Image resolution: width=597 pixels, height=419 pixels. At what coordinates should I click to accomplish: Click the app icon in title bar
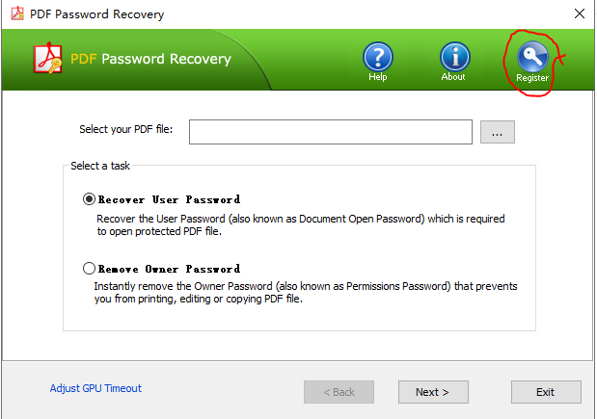[x=14, y=14]
